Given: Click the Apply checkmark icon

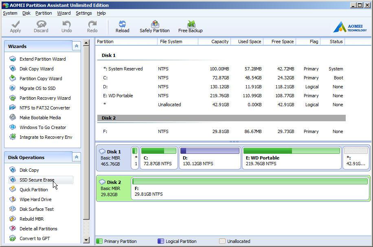Looking at the screenshot, I should (15, 24).
